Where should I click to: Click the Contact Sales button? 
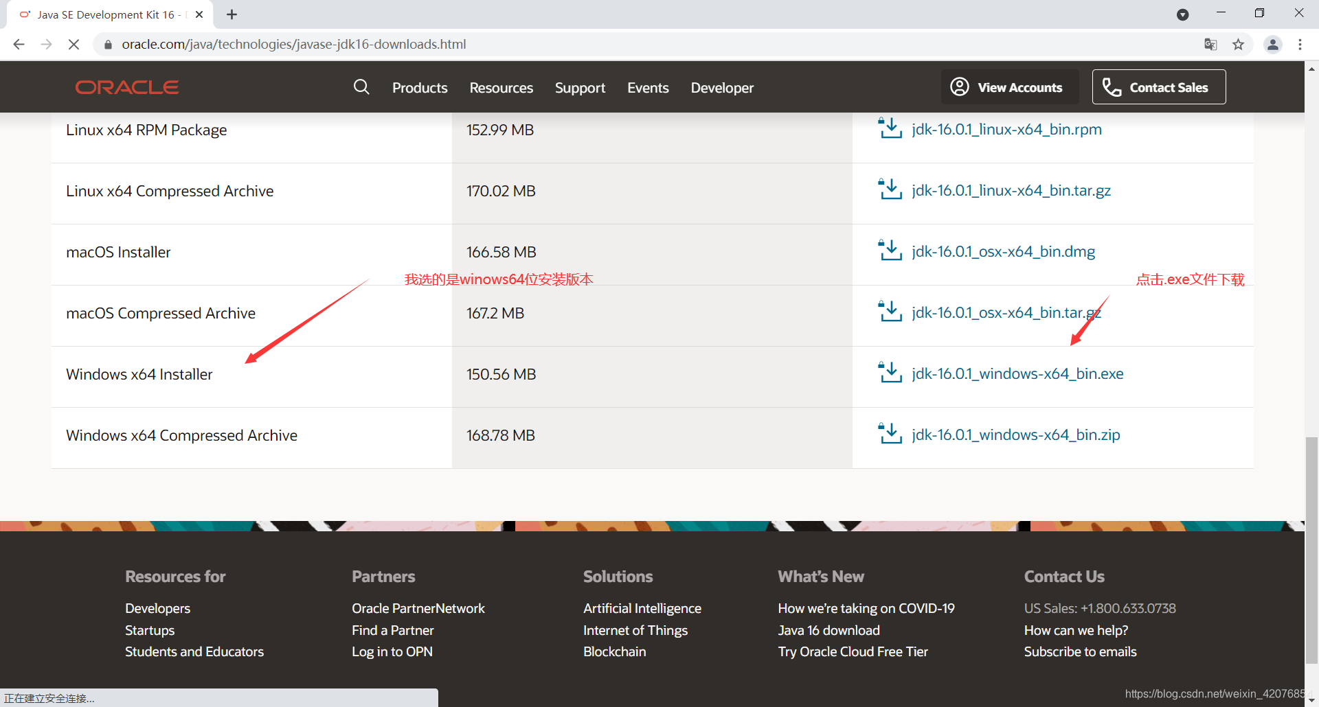[1159, 87]
